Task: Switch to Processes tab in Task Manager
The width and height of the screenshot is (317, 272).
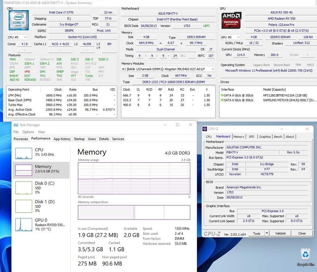Action: [21, 139]
